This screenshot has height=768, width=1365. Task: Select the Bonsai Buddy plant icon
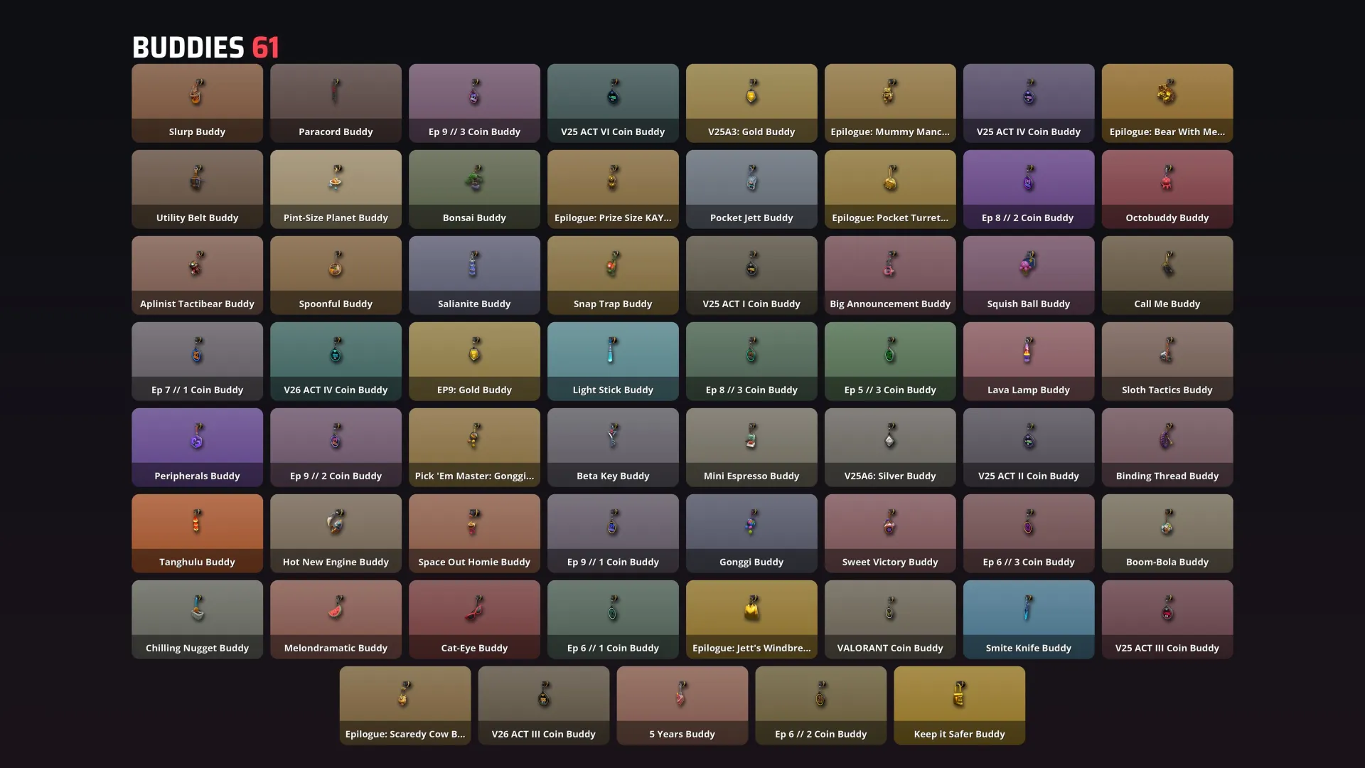pos(474,178)
